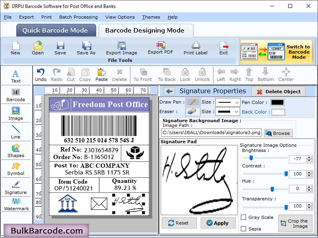Activate the Eraser tool button
Image resolution: width=318 pixels, height=238 pixels.
(193, 111)
